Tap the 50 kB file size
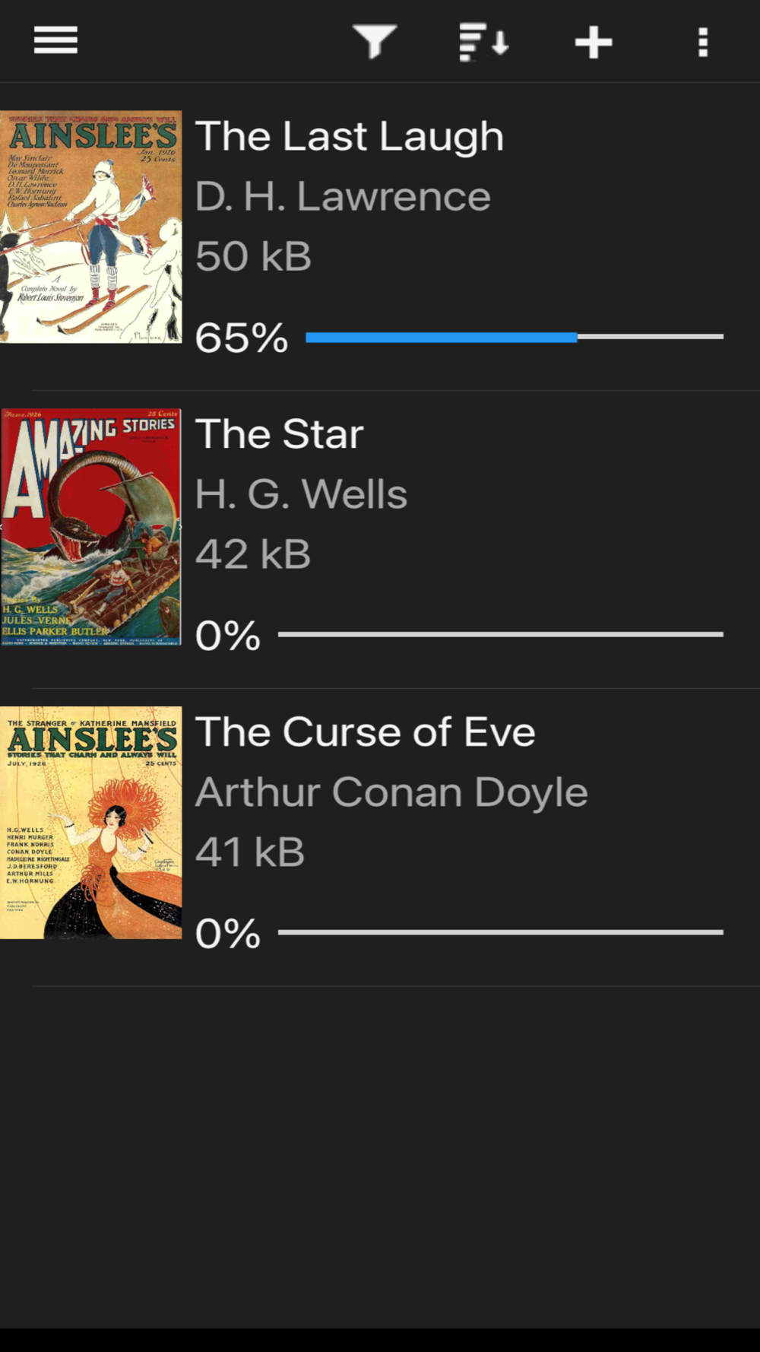Viewport: 760px width, 1352px height. (x=253, y=256)
